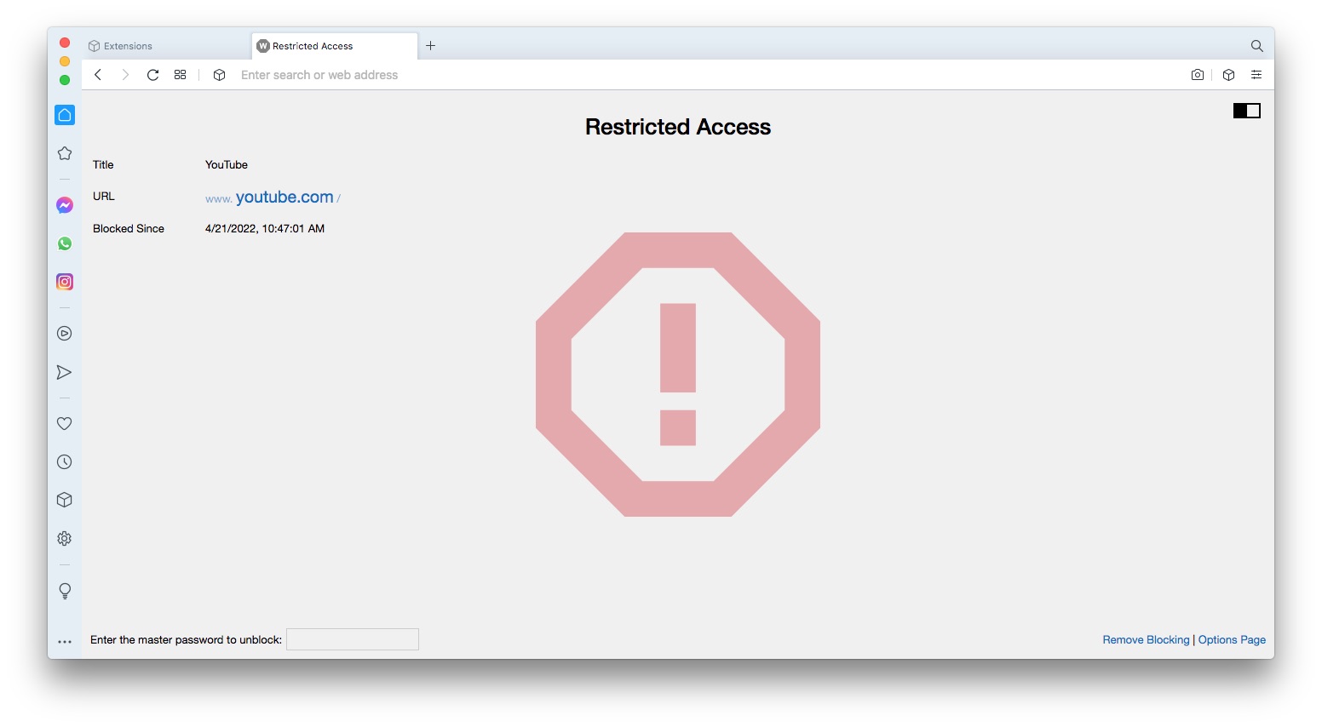Toggle the dark/light theme switch

[1247, 111]
